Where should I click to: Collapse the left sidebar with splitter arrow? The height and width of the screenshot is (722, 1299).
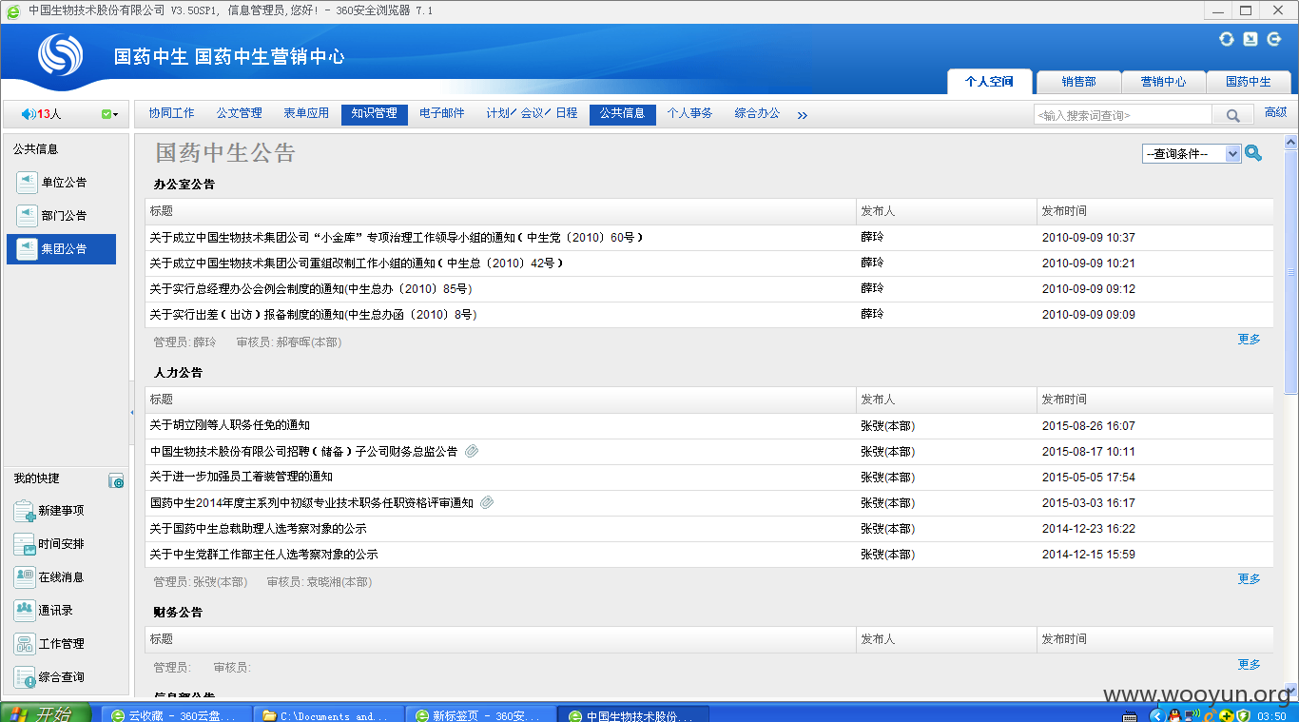pyautogui.click(x=132, y=412)
